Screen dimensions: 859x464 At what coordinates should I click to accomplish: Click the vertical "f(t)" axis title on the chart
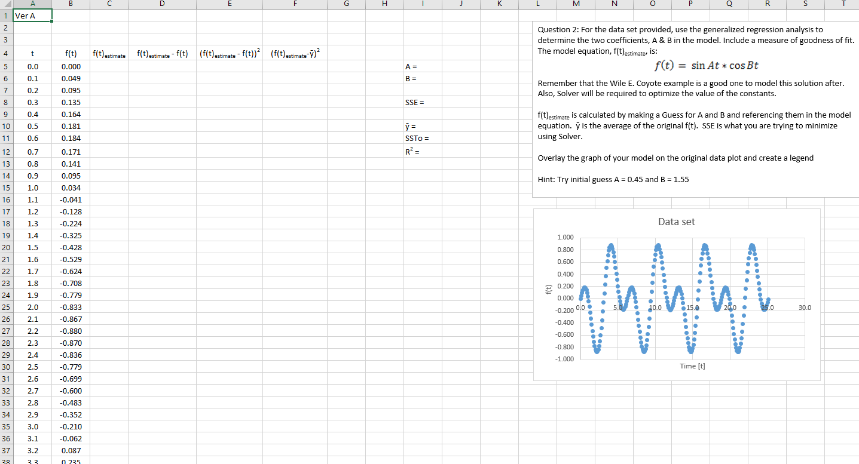coord(549,291)
